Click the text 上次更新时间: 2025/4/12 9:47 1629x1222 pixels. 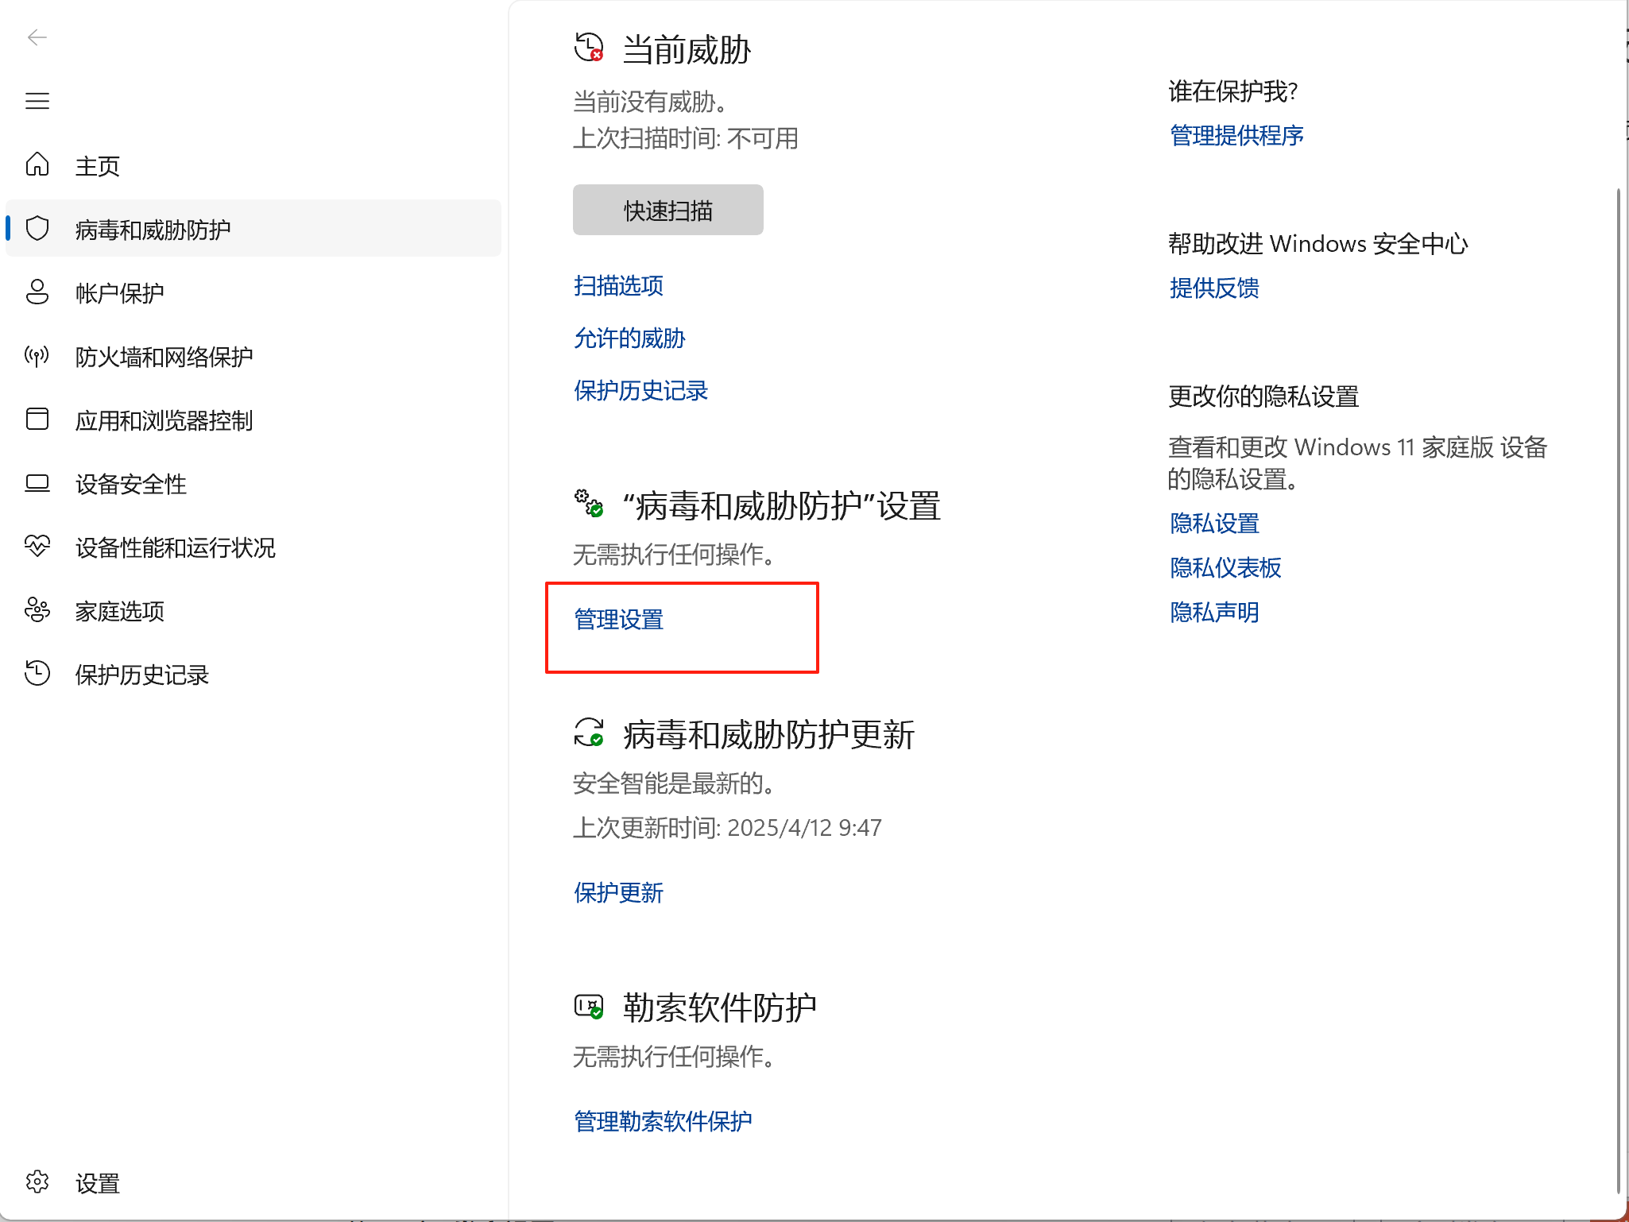(x=728, y=828)
